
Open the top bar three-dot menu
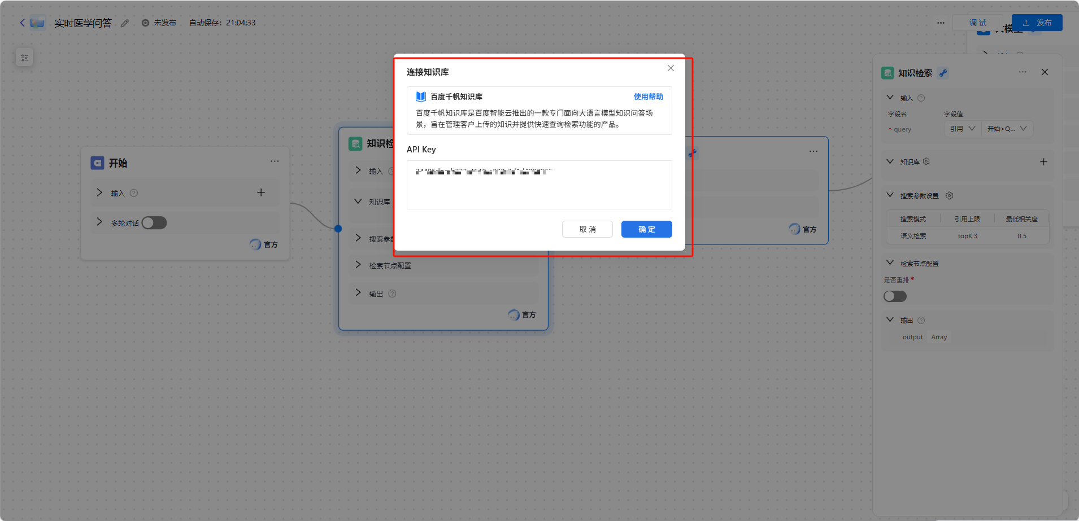pos(941,23)
